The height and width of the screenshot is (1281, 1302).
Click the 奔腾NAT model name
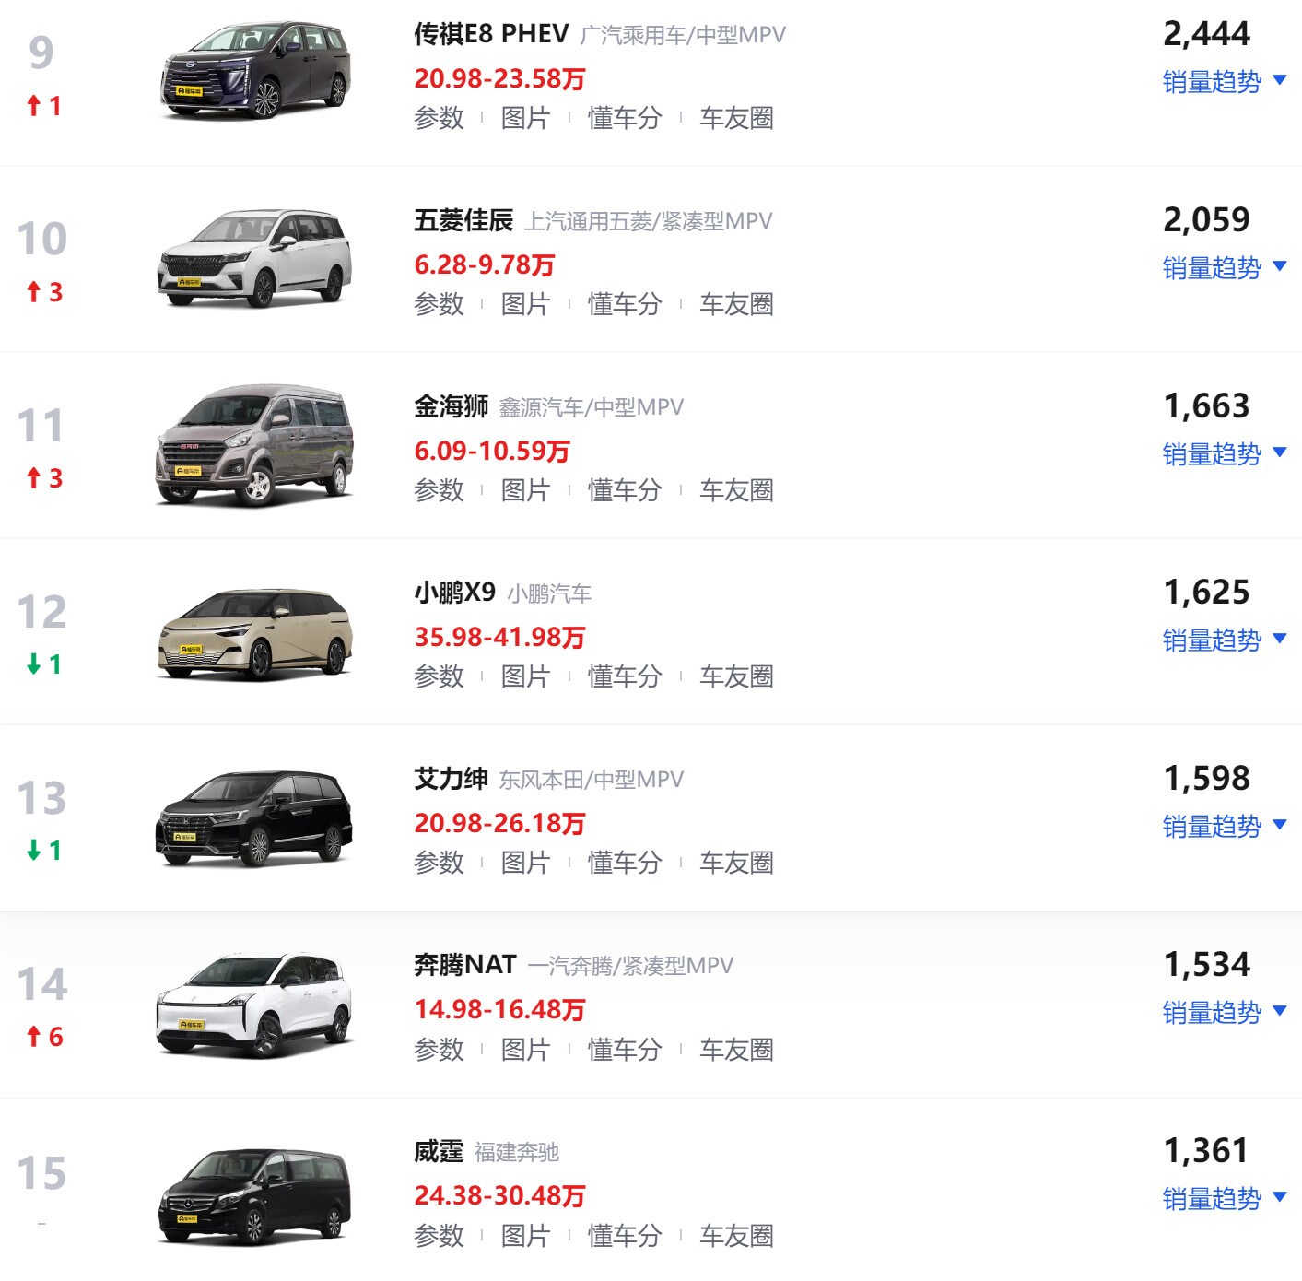[x=464, y=965]
